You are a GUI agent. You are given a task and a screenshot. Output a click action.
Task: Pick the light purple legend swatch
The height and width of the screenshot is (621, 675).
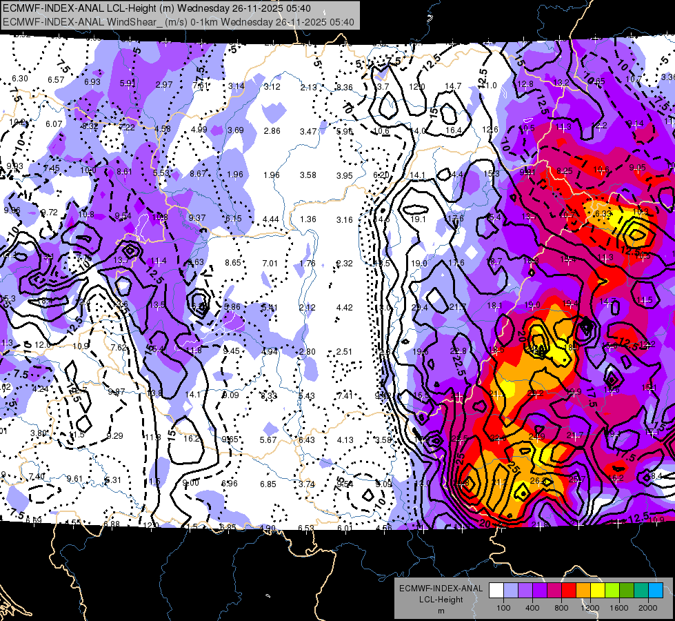tap(525, 591)
